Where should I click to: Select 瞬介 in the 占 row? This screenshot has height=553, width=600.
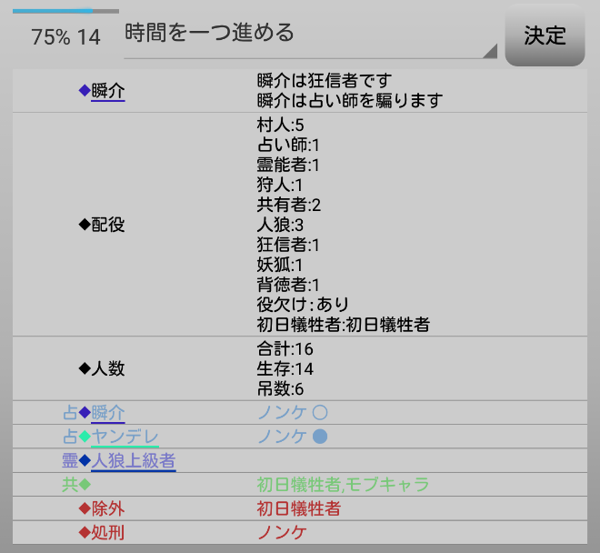pyautogui.click(x=108, y=412)
